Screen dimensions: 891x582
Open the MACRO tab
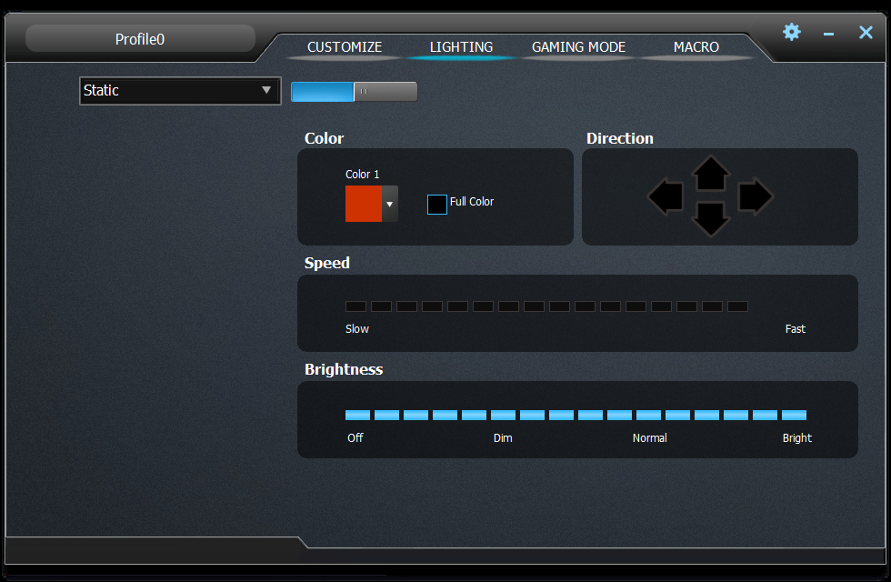point(696,47)
